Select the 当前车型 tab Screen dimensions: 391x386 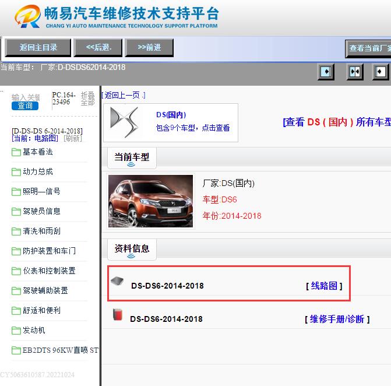click(x=132, y=157)
